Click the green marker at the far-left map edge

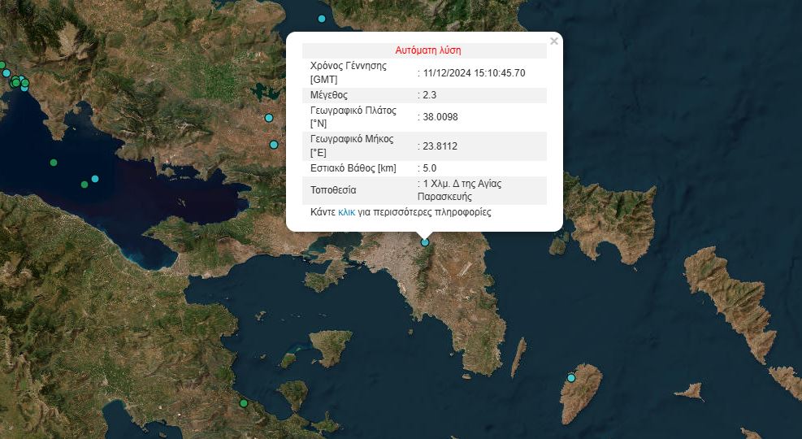click(2, 66)
